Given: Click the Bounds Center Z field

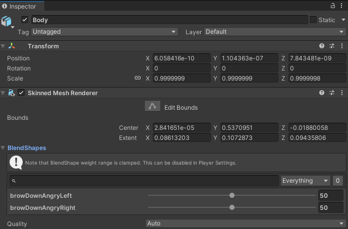Looking at the screenshot, I should 317,127.
